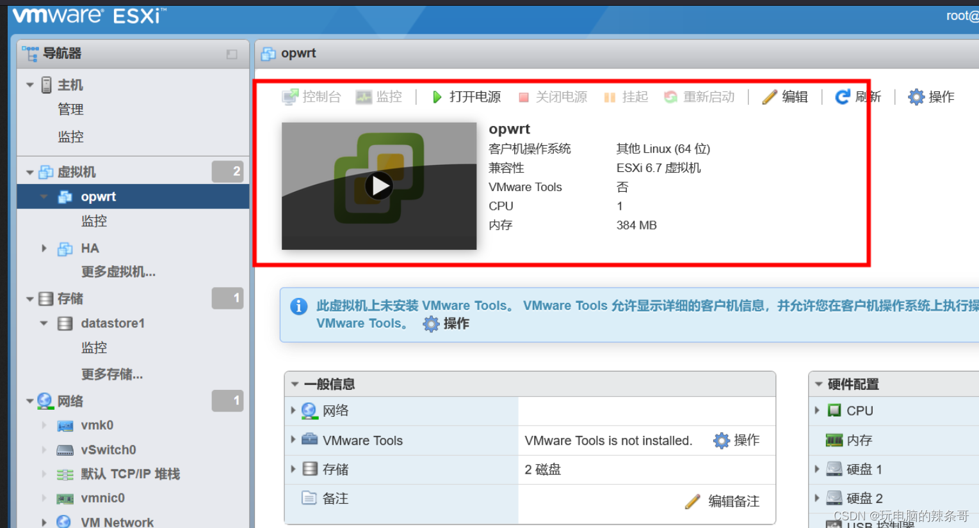Select vmk0 network adapter

97,425
